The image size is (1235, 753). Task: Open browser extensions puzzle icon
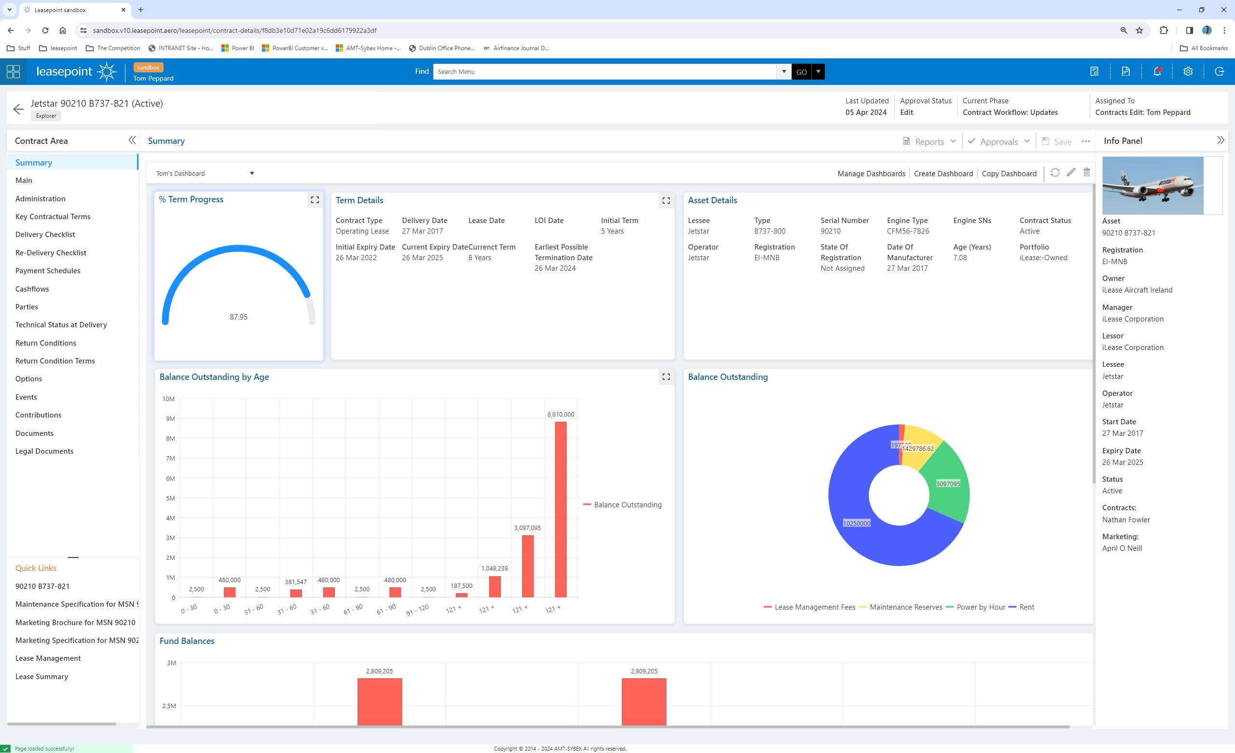point(1164,30)
